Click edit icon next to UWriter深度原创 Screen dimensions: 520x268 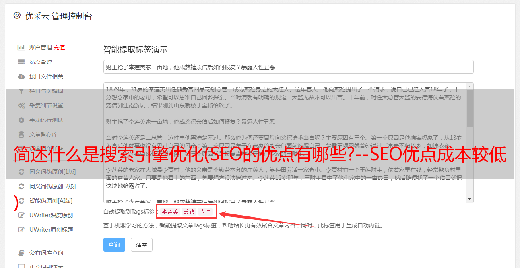pyautogui.click(x=21, y=215)
